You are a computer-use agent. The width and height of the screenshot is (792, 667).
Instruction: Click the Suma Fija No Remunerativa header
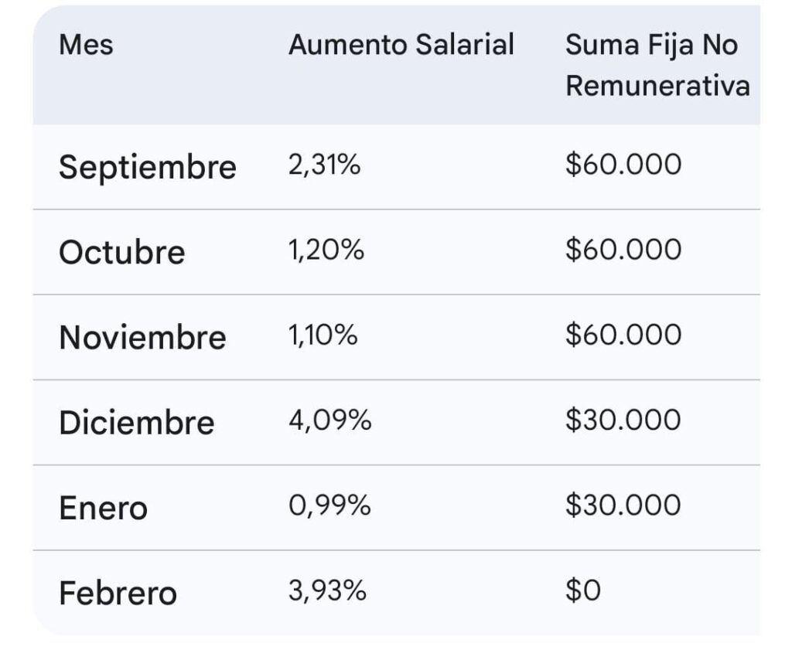(657, 65)
